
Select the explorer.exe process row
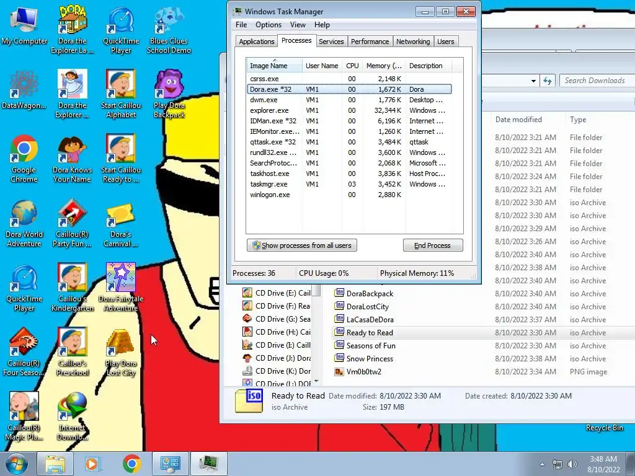pyautogui.click(x=349, y=110)
